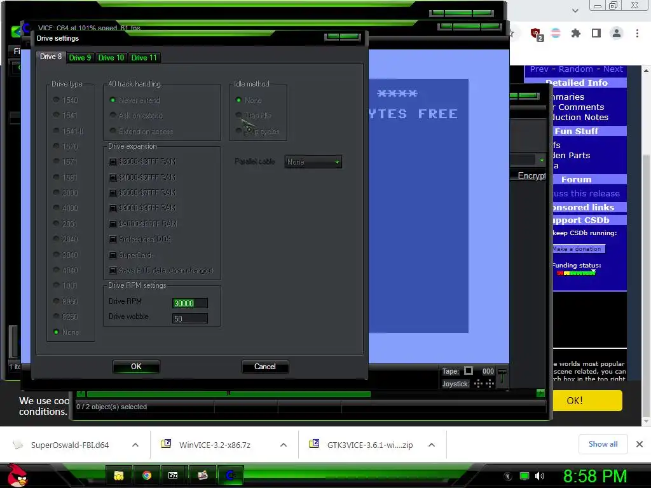651x488 pixels.
Task: Click OK in Drive settings
Action: (136, 367)
